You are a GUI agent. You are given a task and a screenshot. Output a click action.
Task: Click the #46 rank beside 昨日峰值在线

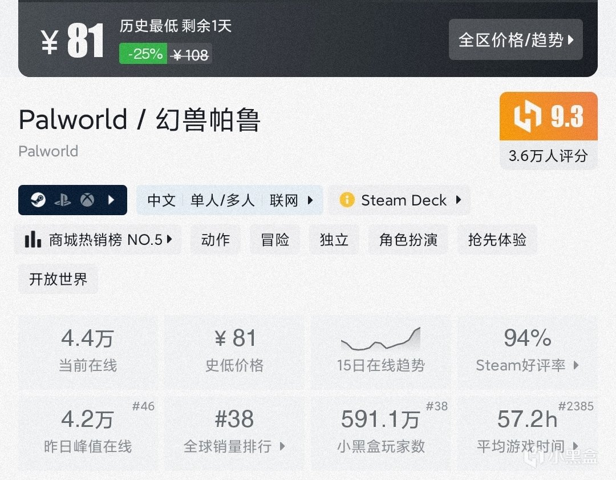[x=143, y=406]
